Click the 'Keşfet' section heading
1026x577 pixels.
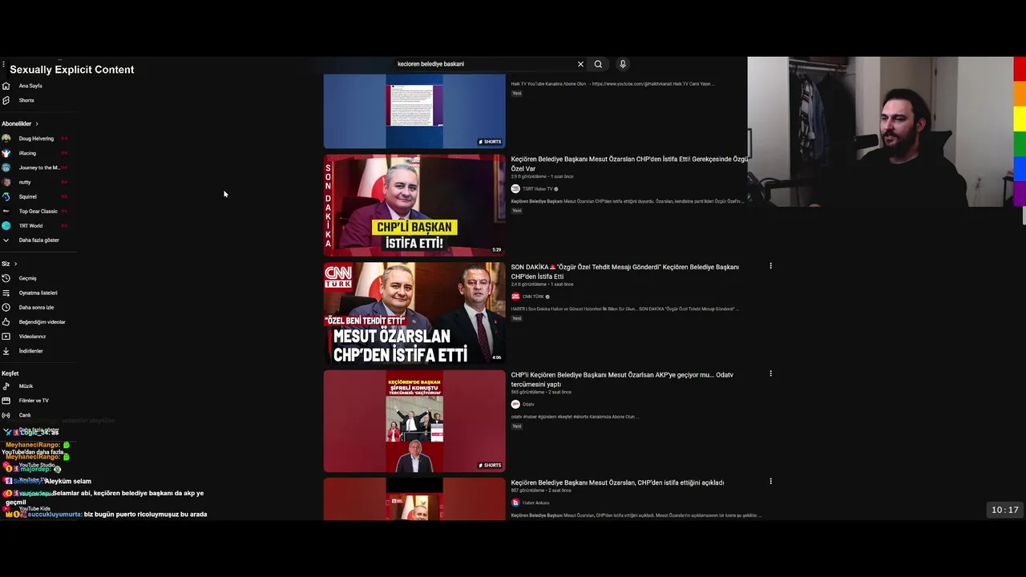point(10,373)
